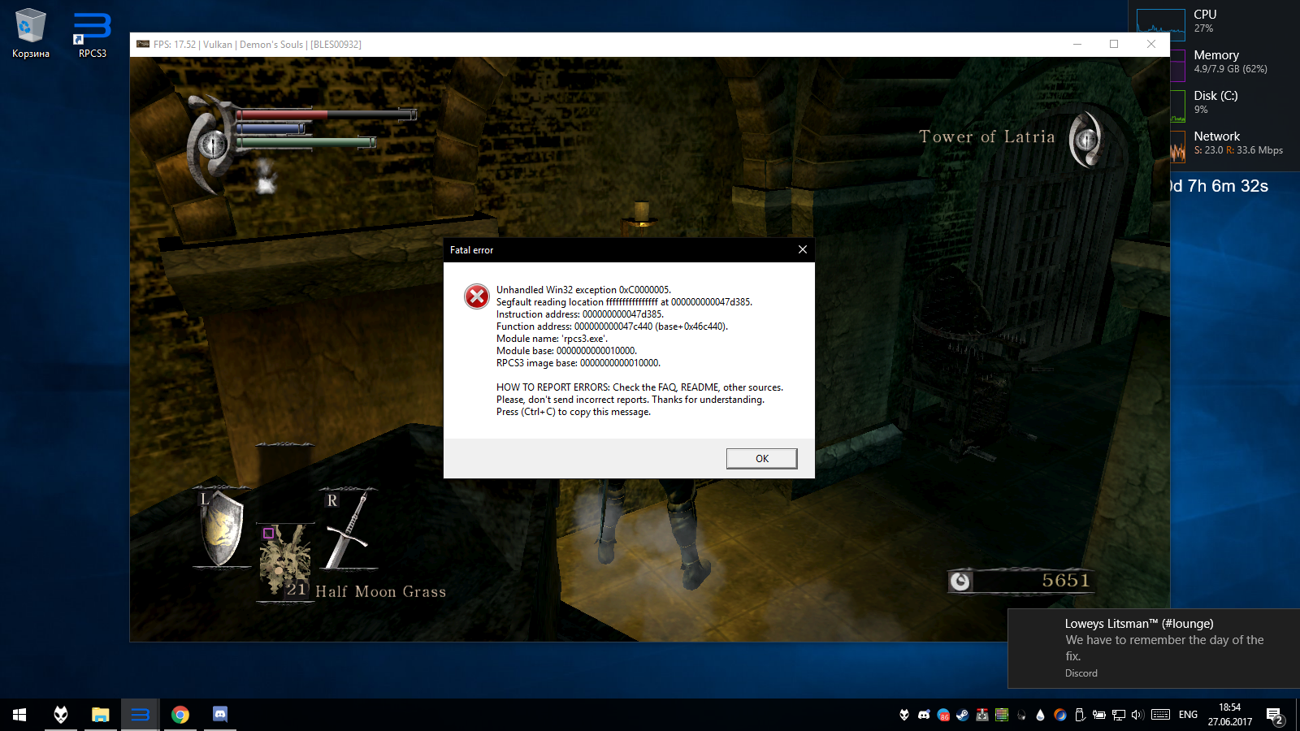1300x731 pixels.
Task: Open the clock showing 18:54
Action: [x=1230, y=715]
